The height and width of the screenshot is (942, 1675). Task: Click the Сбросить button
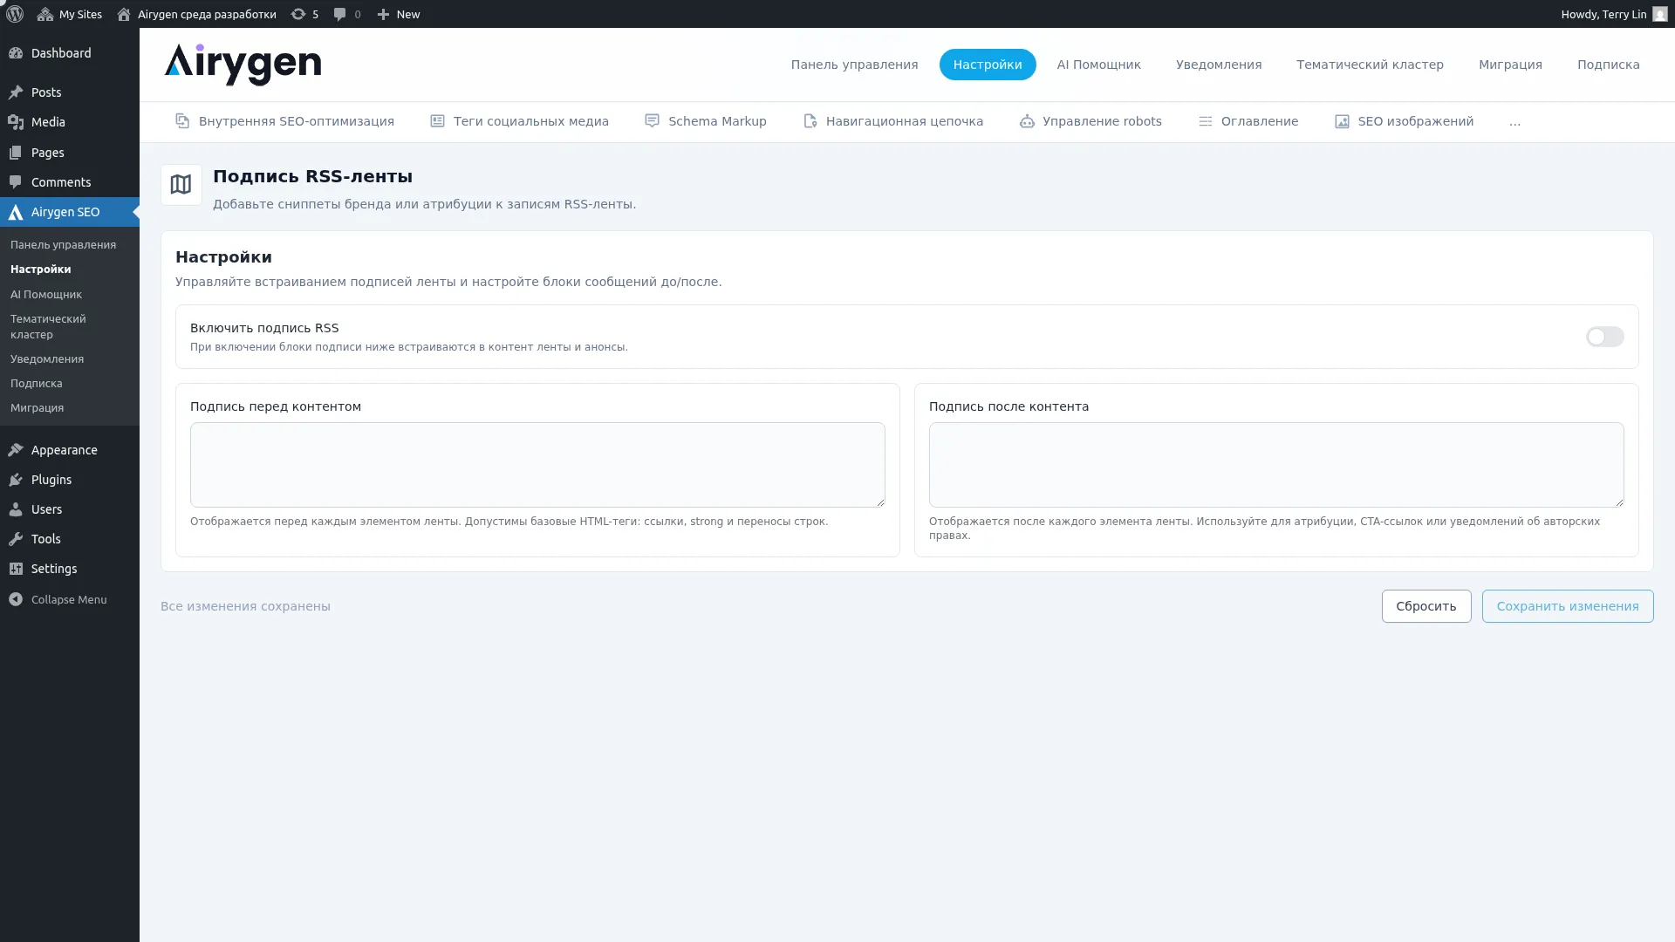point(1425,606)
